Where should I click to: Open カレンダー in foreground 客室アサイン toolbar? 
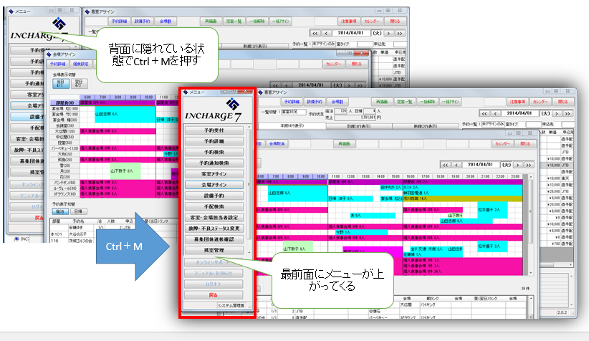540,102
